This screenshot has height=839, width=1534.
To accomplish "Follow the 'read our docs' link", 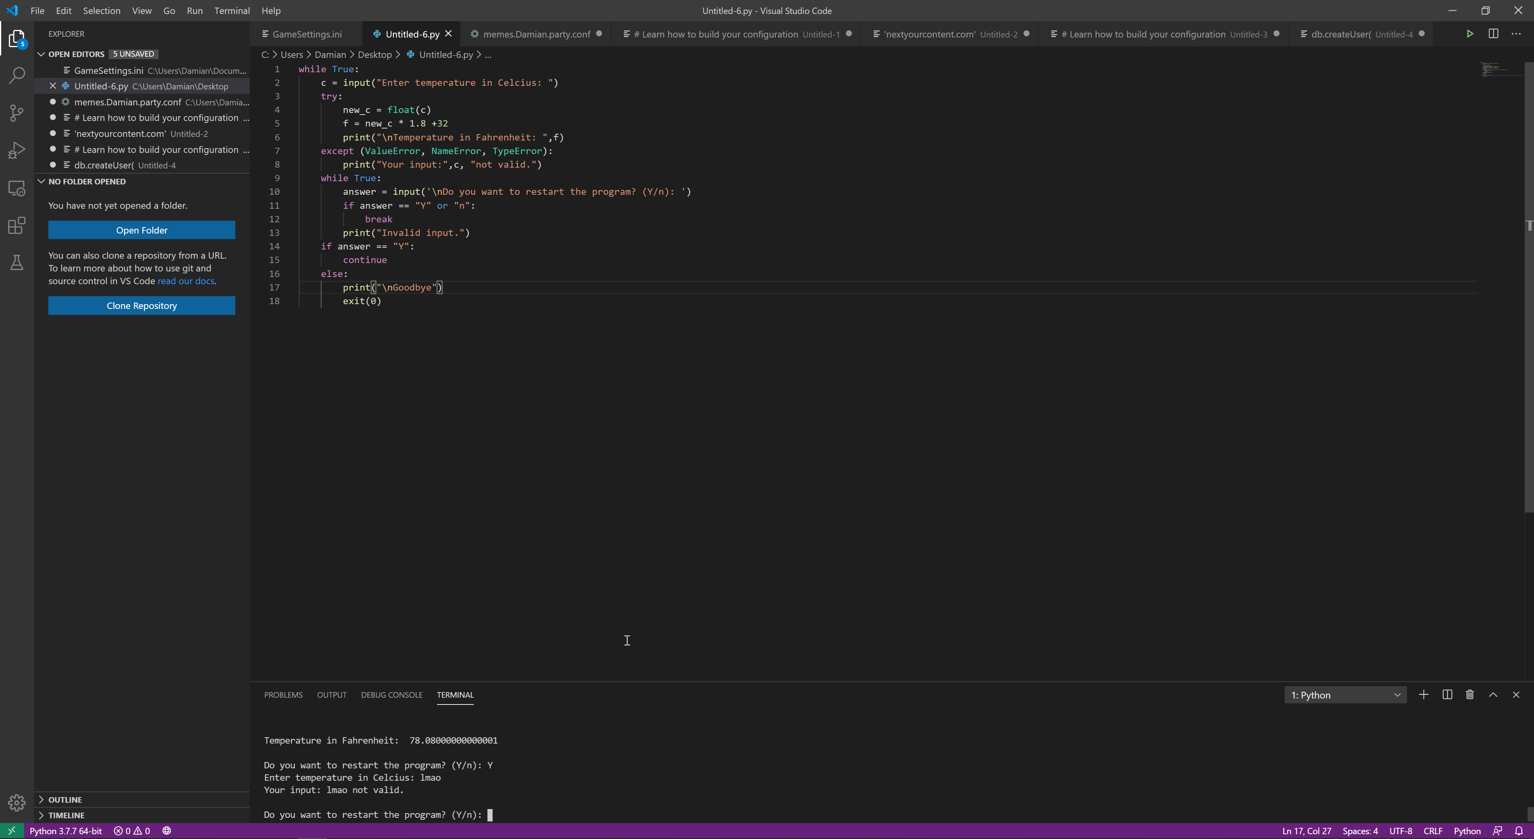I will [x=185, y=281].
